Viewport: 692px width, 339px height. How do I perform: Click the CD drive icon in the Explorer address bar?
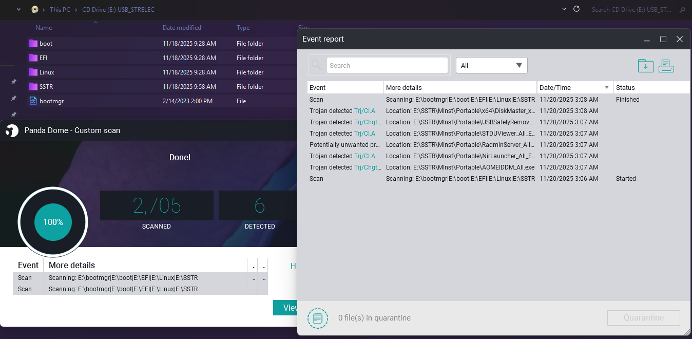click(34, 9)
